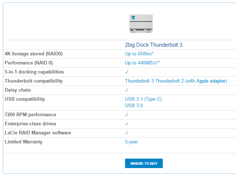Select the 'Up to 650hrs*' value
This screenshot has height=176, width=236.
tap(139, 54)
